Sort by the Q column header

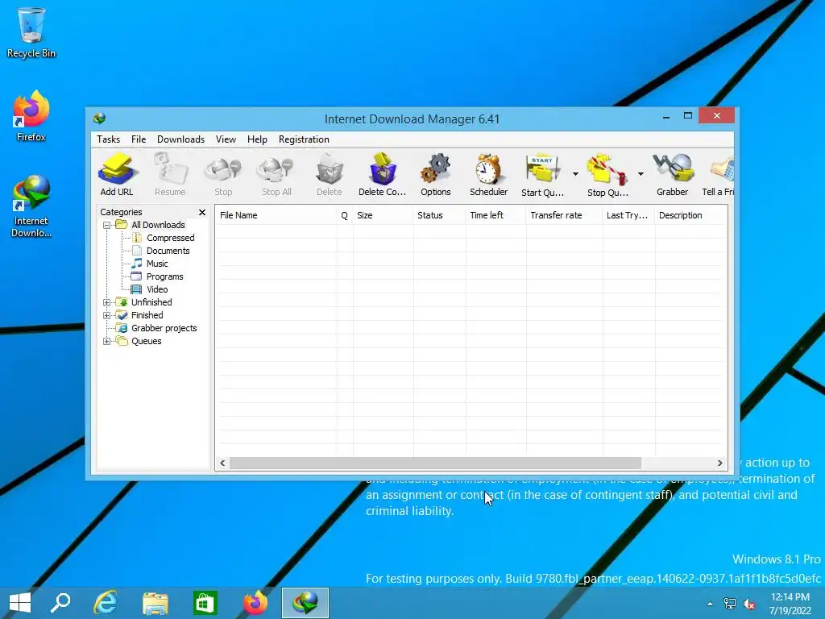[x=345, y=215]
